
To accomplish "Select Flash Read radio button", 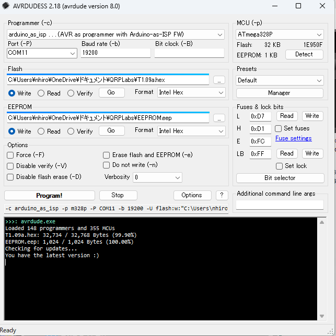I will pyautogui.click(x=41, y=93).
